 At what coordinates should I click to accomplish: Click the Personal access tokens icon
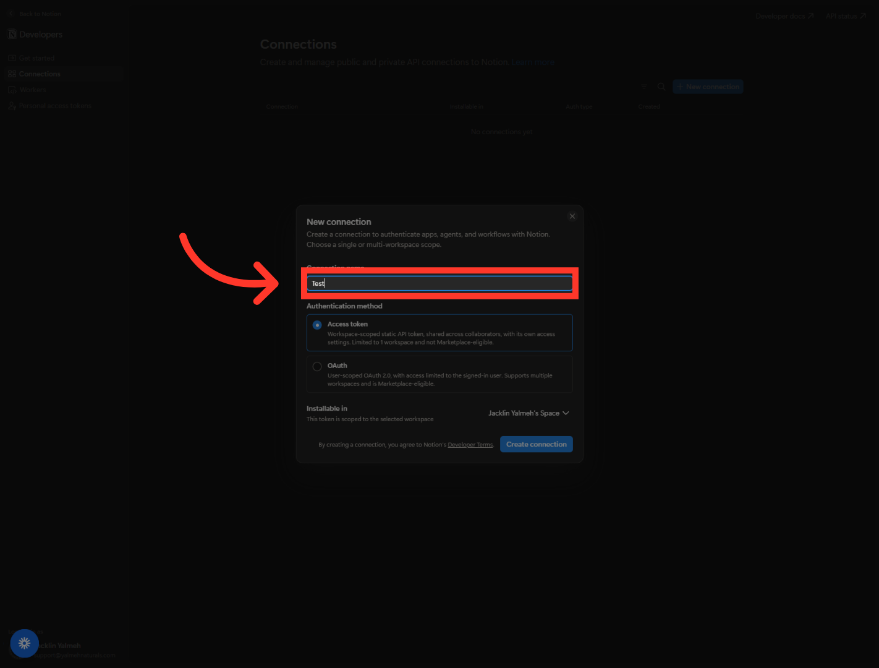[12, 106]
